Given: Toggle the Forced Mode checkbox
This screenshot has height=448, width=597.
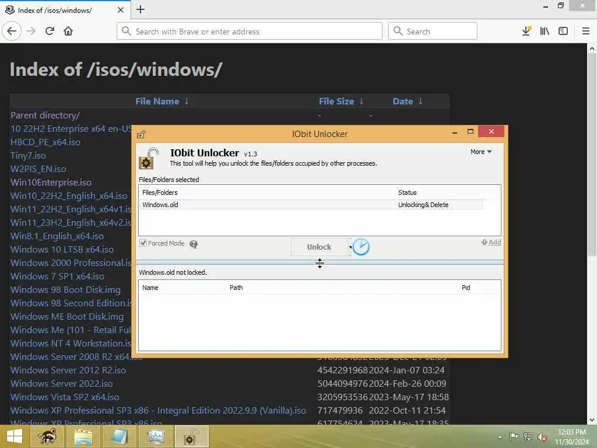Looking at the screenshot, I should pyautogui.click(x=143, y=243).
